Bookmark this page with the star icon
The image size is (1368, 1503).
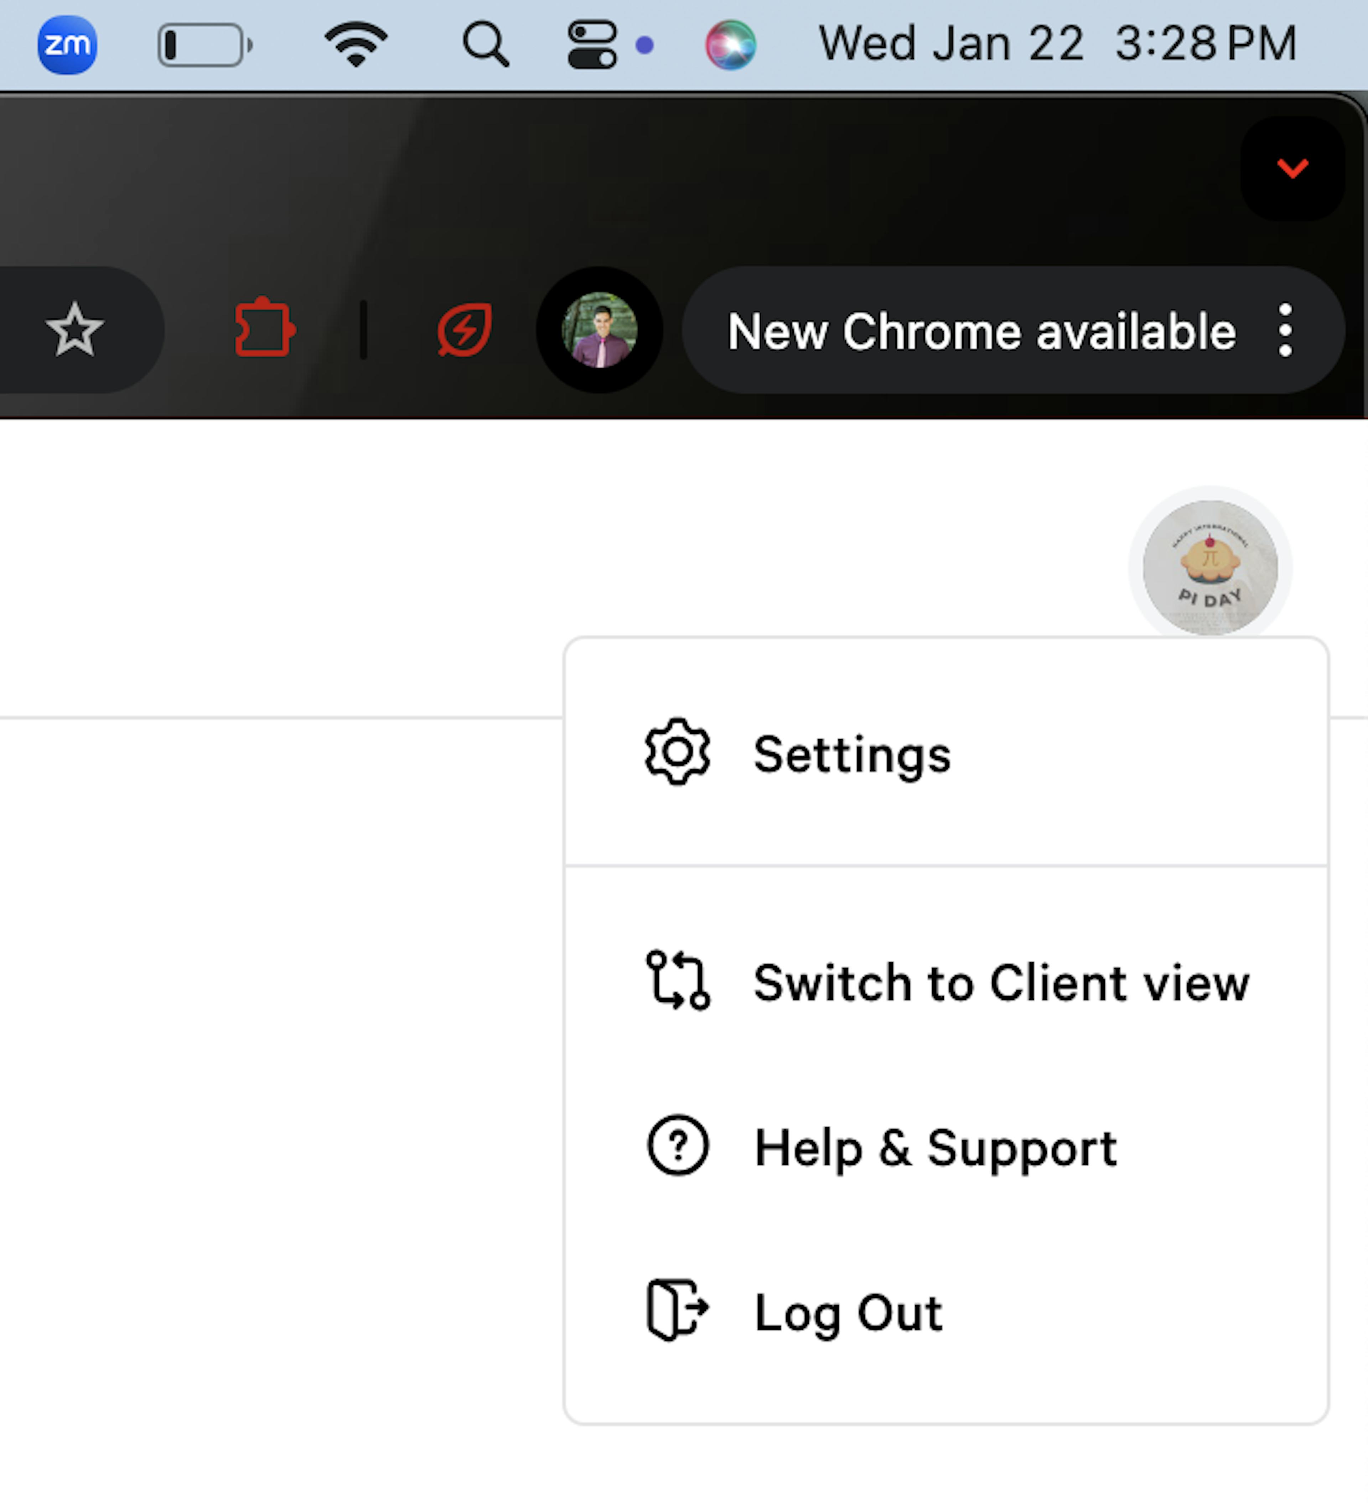coord(74,330)
